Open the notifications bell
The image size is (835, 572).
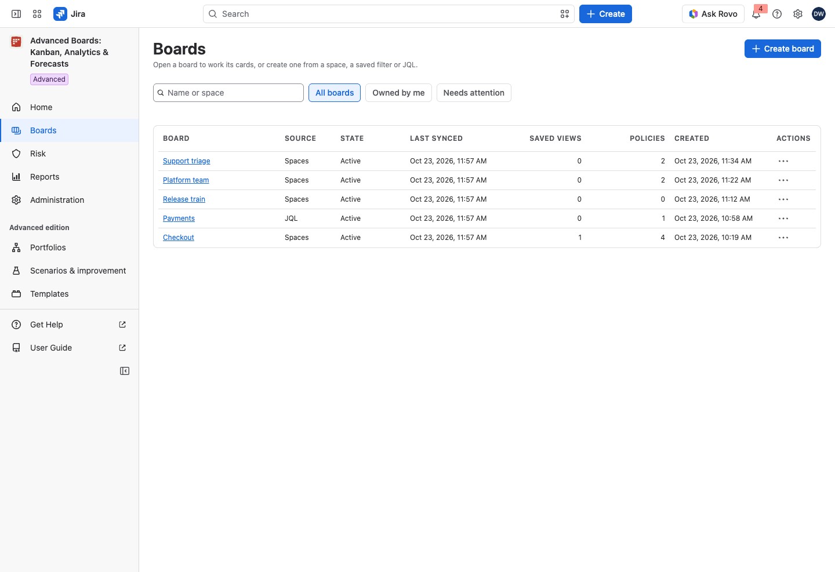coord(756,14)
